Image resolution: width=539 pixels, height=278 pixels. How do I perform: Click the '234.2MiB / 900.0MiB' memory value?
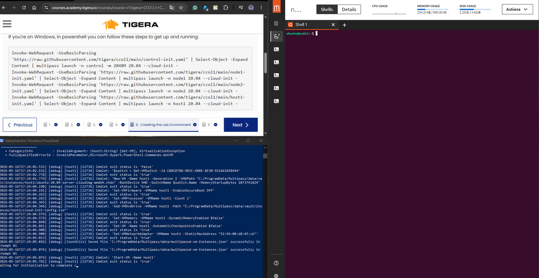coord(431,13)
